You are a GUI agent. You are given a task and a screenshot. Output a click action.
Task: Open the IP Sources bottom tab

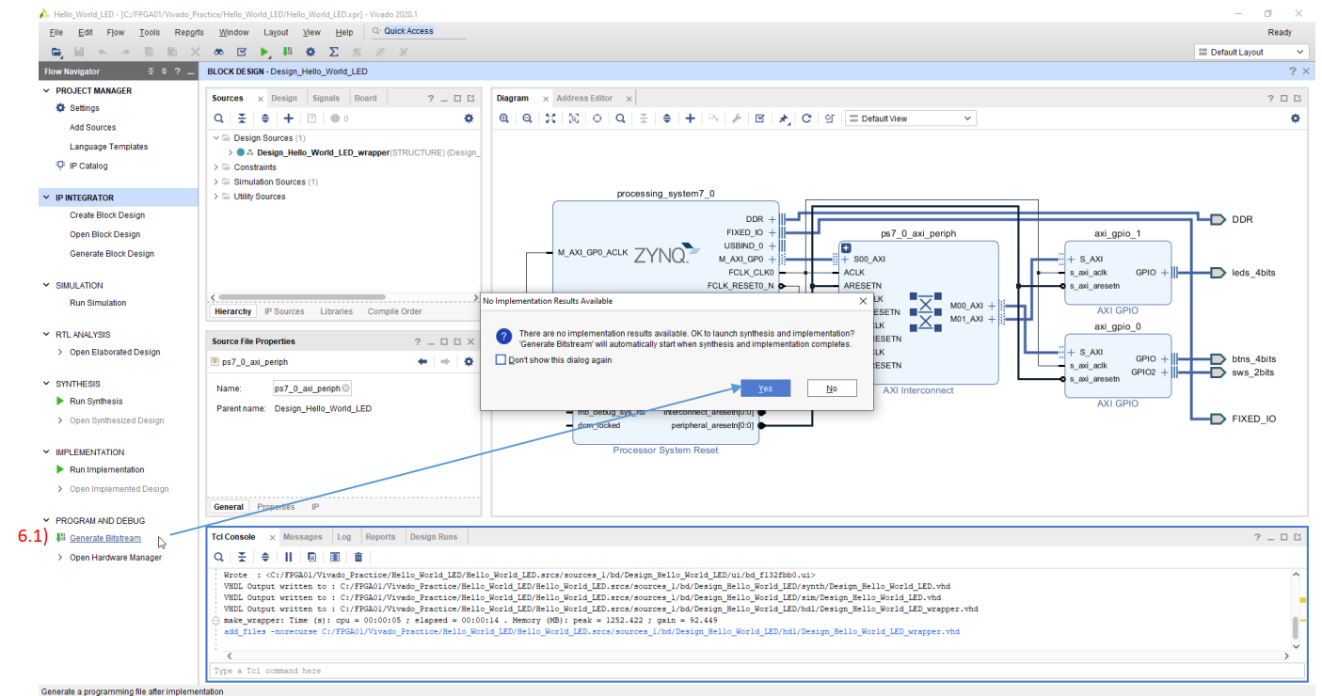click(x=284, y=311)
